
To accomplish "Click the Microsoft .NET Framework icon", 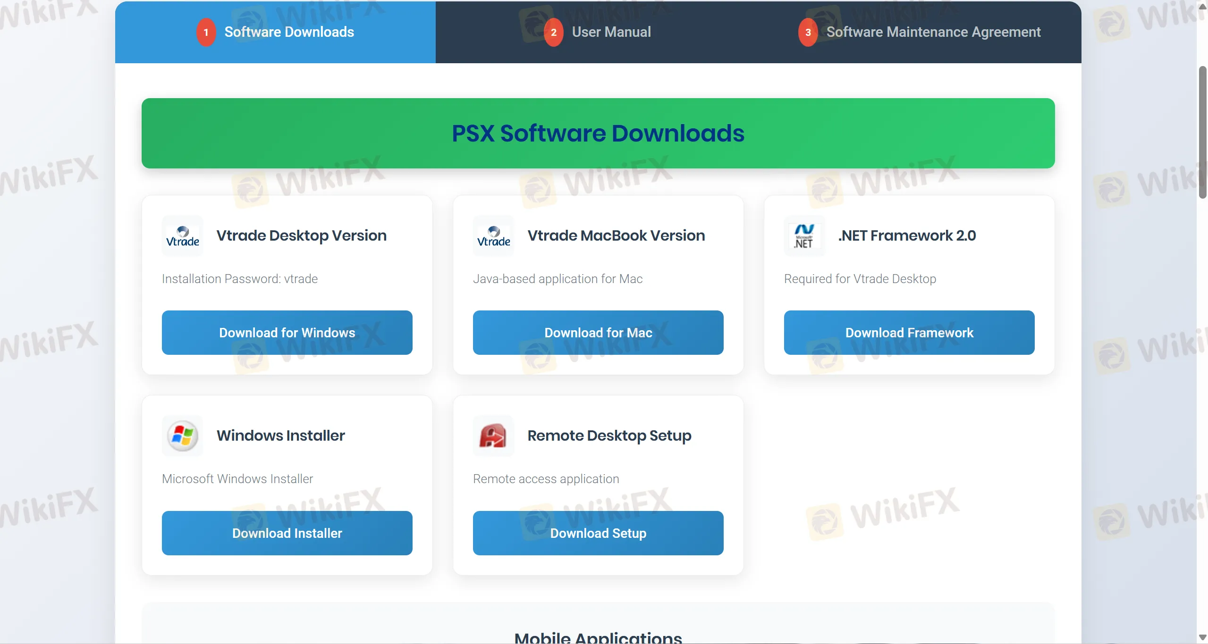I will [804, 236].
